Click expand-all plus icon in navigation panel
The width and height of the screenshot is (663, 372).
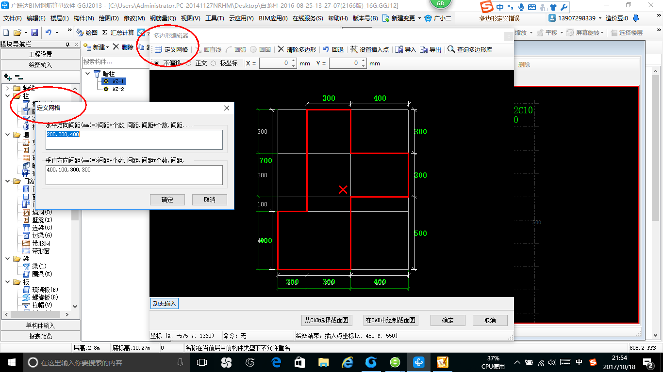(x=8, y=77)
